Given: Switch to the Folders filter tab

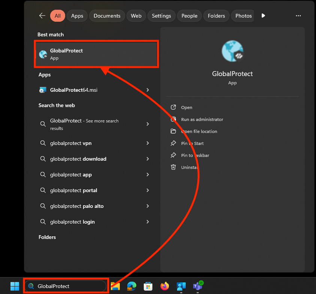Looking at the screenshot, I should coord(216,16).
